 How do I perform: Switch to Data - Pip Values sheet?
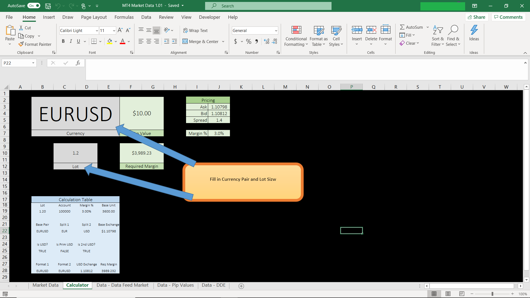click(175, 285)
